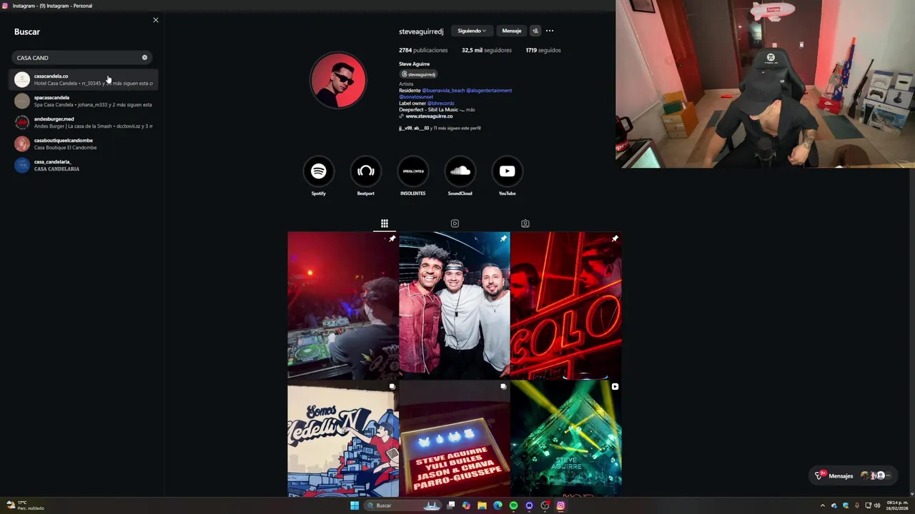Screen dimensions: 915x514
Task: Open the Beatport story highlight
Action: 366,171
